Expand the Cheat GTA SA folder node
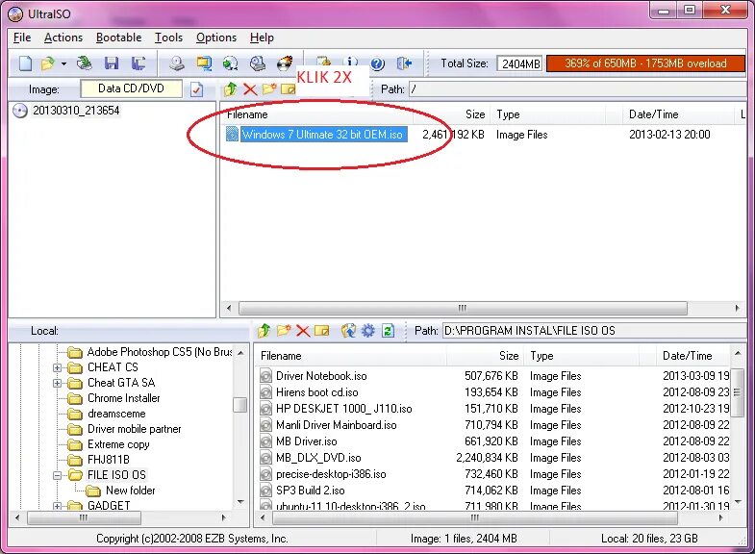The height and width of the screenshot is (554, 755). [57, 383]
